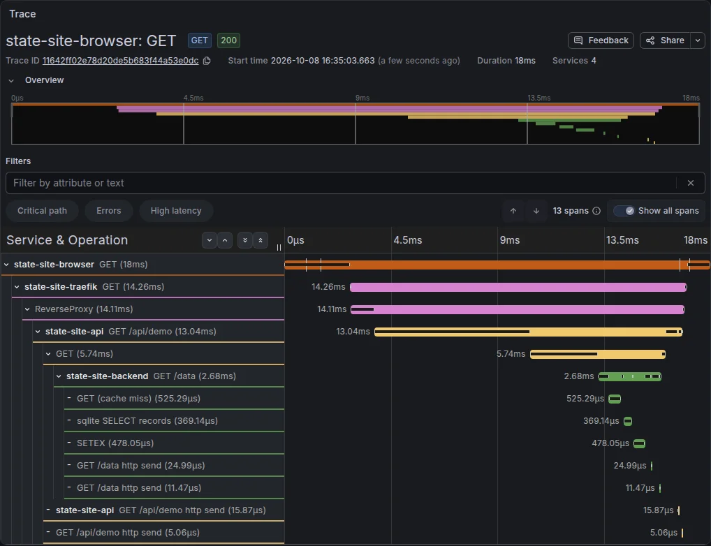Select the SETEX span row
Viewport: 711px width, 546px height.
pyautogui.click(x=174, y=443)
